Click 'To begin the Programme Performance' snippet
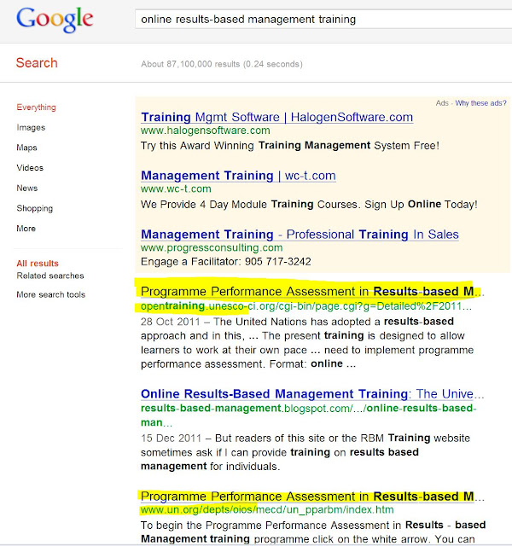The width and height of the screenshot is (512, 546). click(x=313, y=531)
